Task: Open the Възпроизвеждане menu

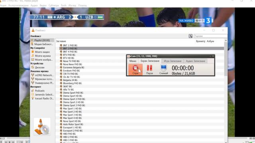Action: [18, 6]
